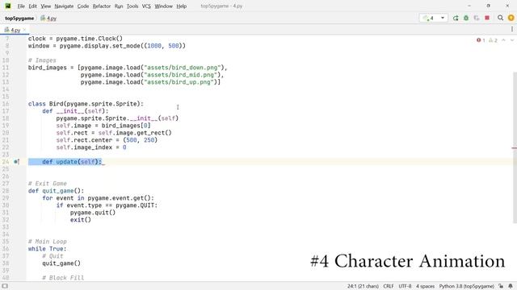
Task: Open the VCS menu
Action: coord(146,6)
